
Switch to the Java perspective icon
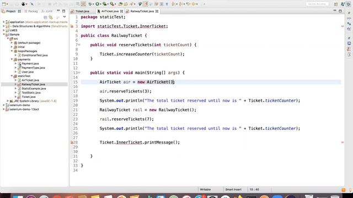pos(343,4)
